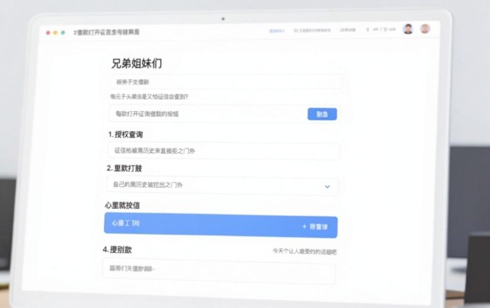Click the blue highlighted top navigation link
This screenshot has width=490, height=308.
pyautogui.click(x=277, y=31)
